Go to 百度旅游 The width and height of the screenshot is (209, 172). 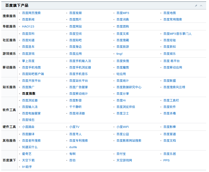click(123, 47)
